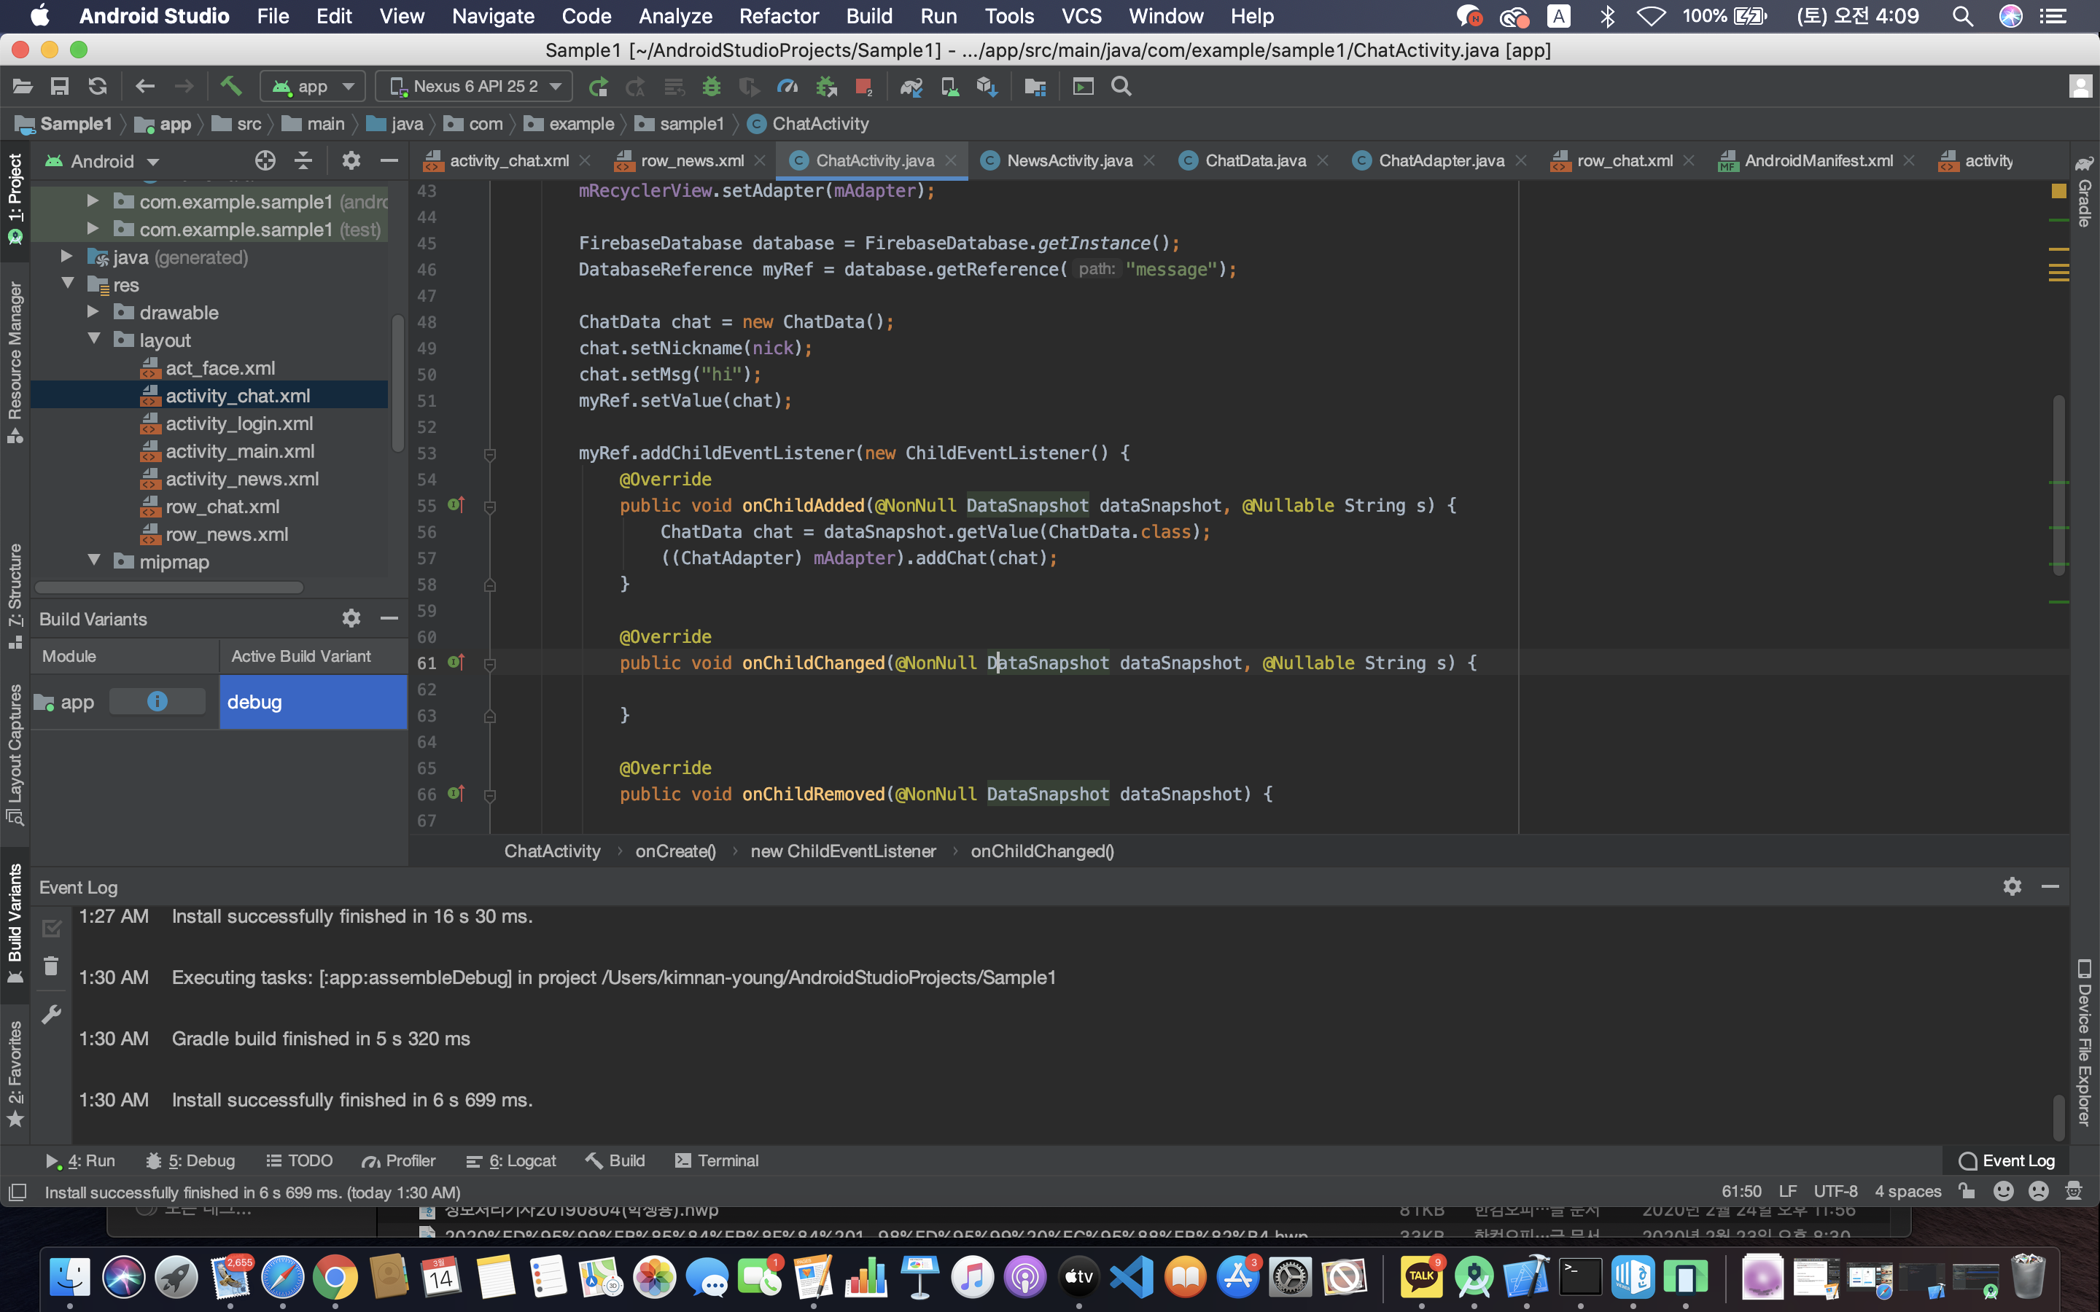The width and height of the screenshot is (2100, 1312).
Task: Click the Make Project hammer icon
Action: [231, 86]
